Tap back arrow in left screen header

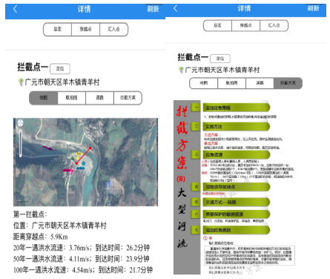(16, 9)
